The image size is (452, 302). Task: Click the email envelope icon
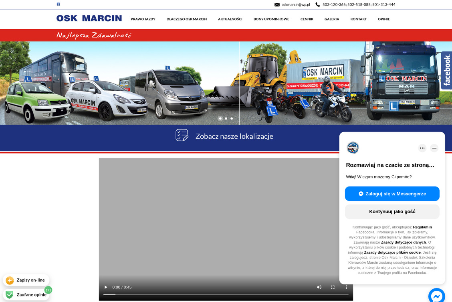(x=277, y=5)
